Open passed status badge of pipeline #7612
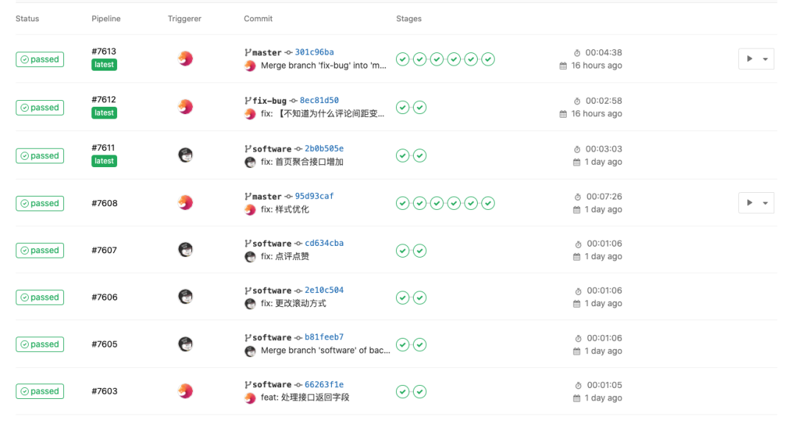795x424 pixels. pyautogui.click(x=40, y=107)
